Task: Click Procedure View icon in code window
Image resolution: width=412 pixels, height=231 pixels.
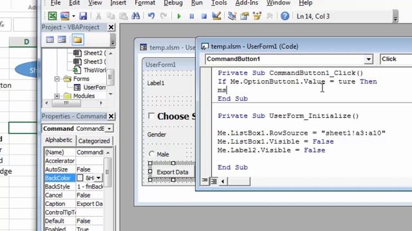Action: [x=205, y=181]
